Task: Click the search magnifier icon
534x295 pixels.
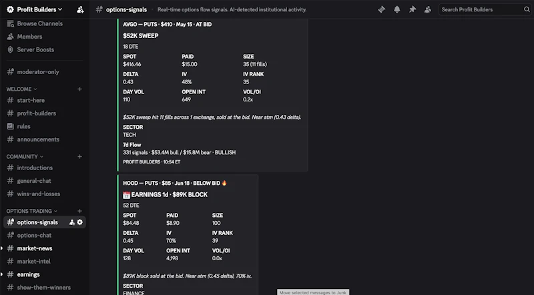Action: coord(527,9)
